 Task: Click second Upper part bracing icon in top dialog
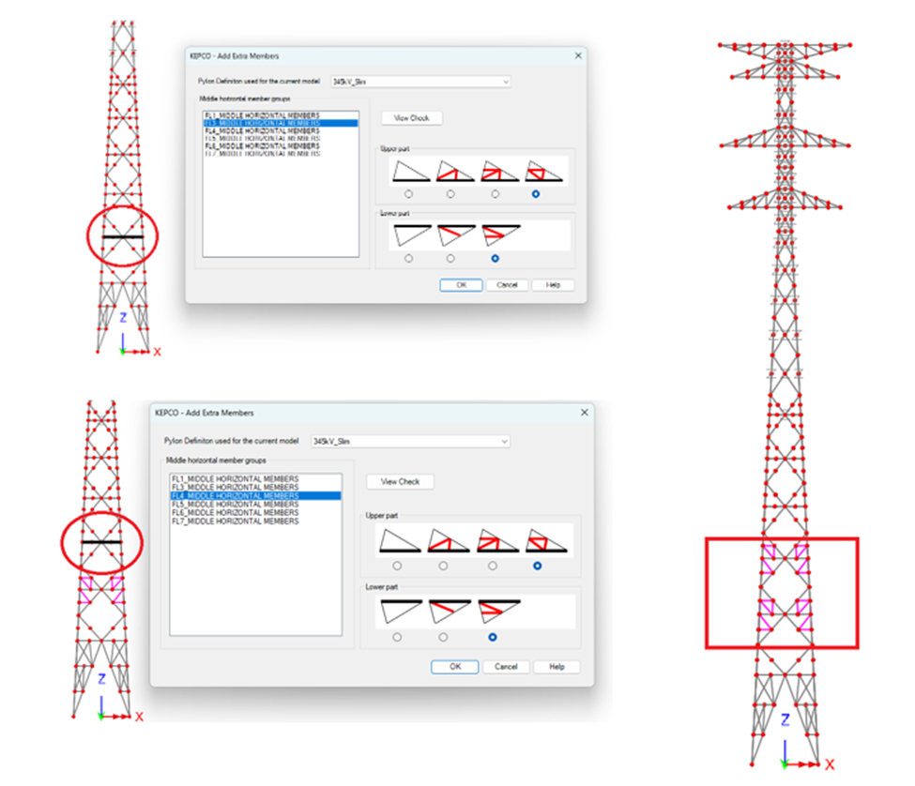(450, 171)
